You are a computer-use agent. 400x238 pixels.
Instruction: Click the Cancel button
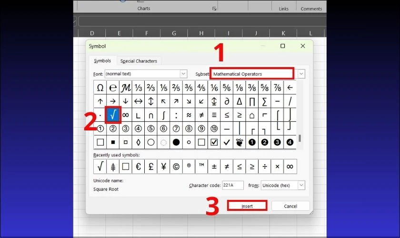[x=290, y=206]
